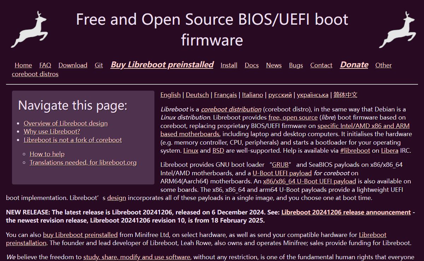Jump to How to help section

tap(47, 154)
